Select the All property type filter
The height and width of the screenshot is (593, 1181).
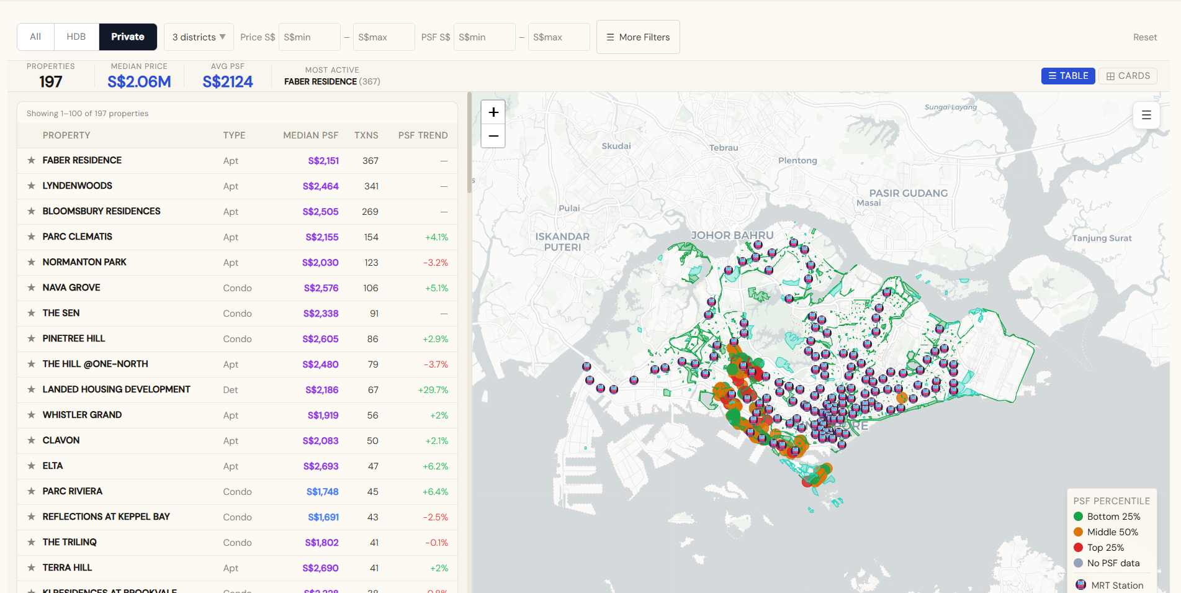pos(35,37)
